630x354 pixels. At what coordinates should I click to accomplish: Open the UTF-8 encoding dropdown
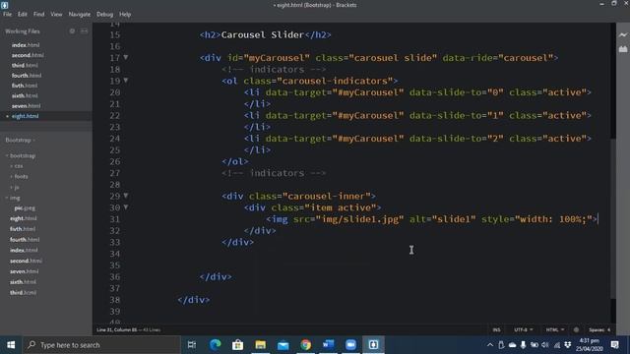[x=523, y=329]
